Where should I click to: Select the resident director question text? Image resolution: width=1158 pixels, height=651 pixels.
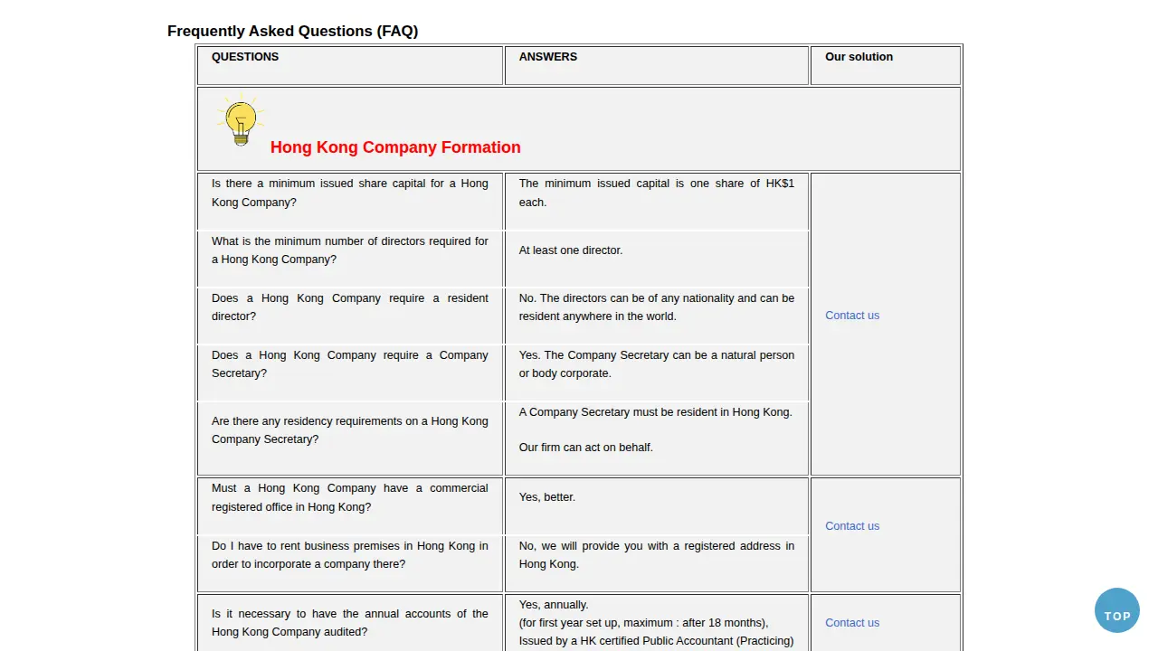tap(350, 307)
